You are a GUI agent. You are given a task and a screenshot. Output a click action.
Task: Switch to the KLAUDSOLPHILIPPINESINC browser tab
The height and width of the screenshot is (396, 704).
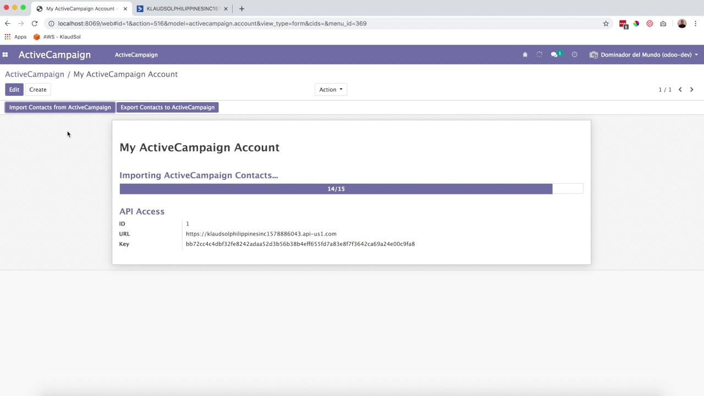pyautogui.click(x=182, y=9)
